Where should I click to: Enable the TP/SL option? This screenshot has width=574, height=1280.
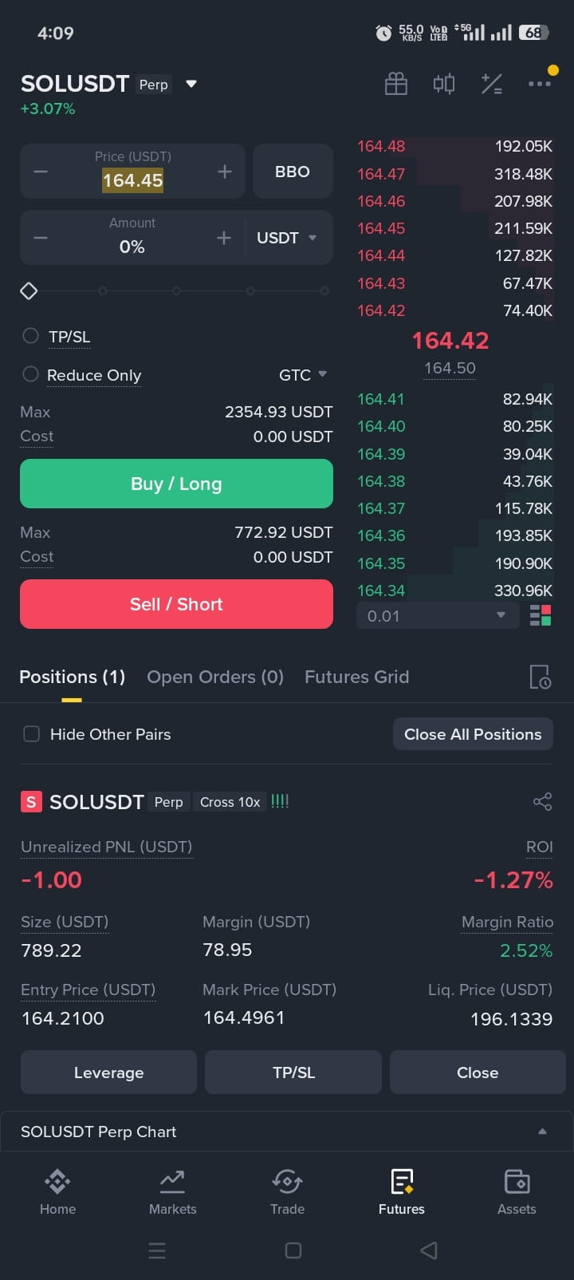30,336
